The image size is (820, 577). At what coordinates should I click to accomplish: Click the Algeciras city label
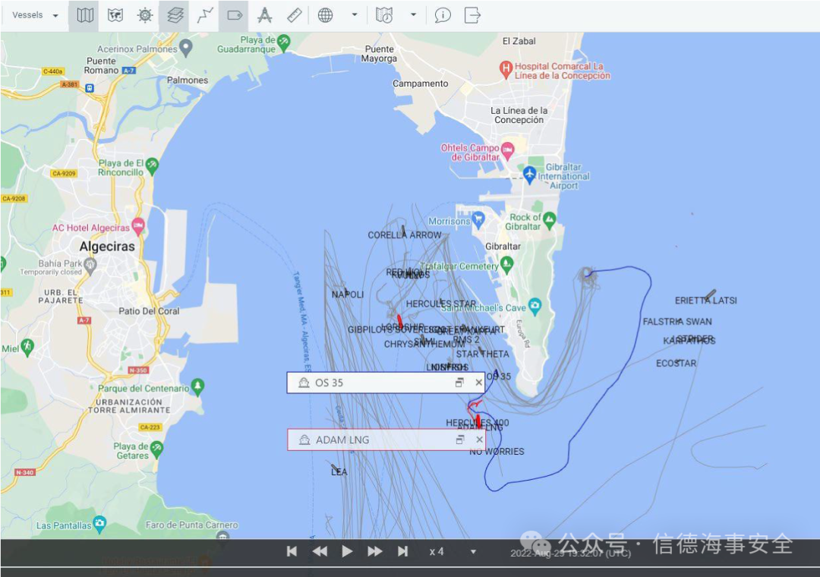107,247
